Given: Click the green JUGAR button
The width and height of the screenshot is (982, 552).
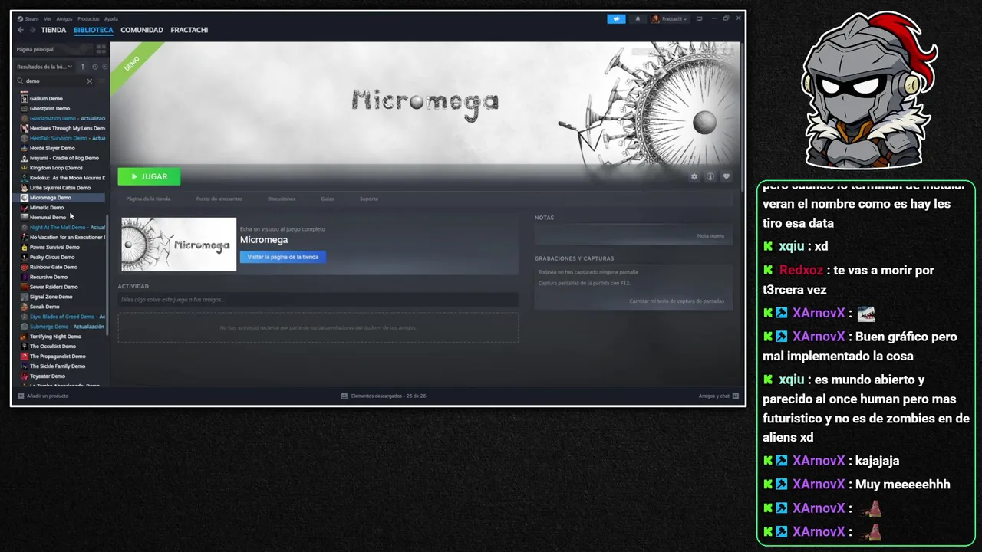Looking at the screenshot, I should coord(149,176).
